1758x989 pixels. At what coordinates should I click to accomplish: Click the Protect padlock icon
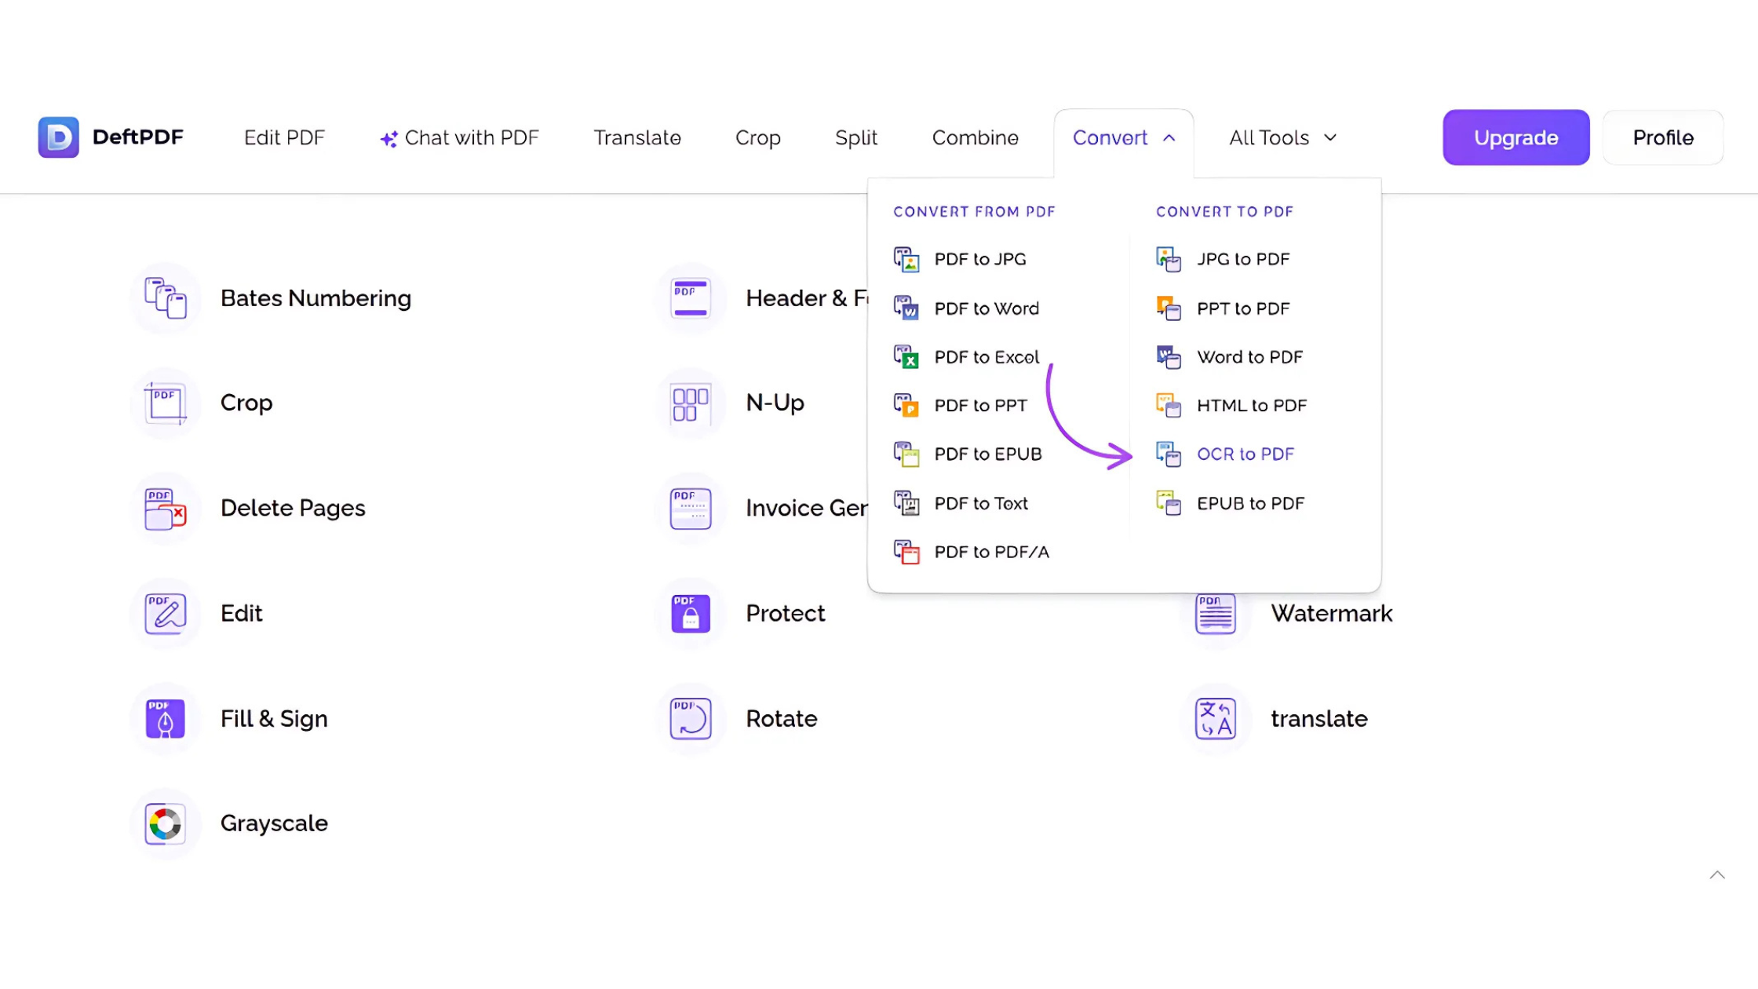(x=691, y=614)
